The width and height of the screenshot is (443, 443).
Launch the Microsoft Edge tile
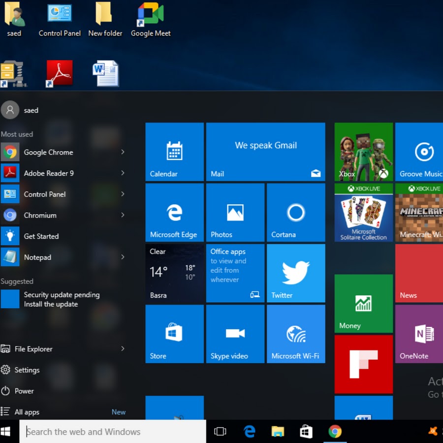(x=174, y=213)
